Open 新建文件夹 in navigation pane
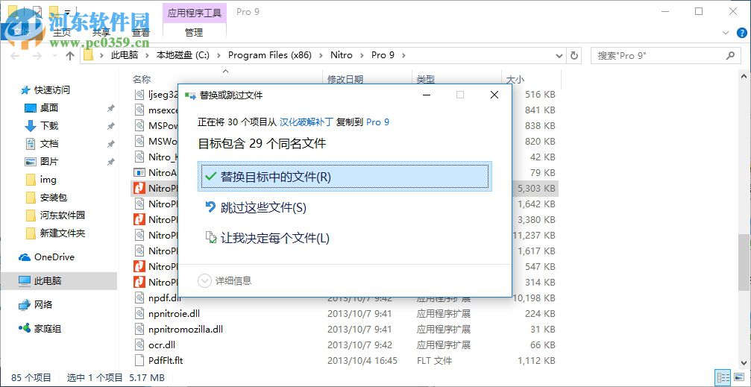Image resolution: width=751 pixels, height=387 pixels. pos(62,233)
